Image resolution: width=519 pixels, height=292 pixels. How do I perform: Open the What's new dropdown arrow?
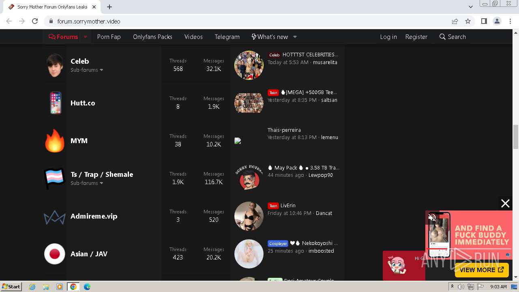tap(295, 36)
